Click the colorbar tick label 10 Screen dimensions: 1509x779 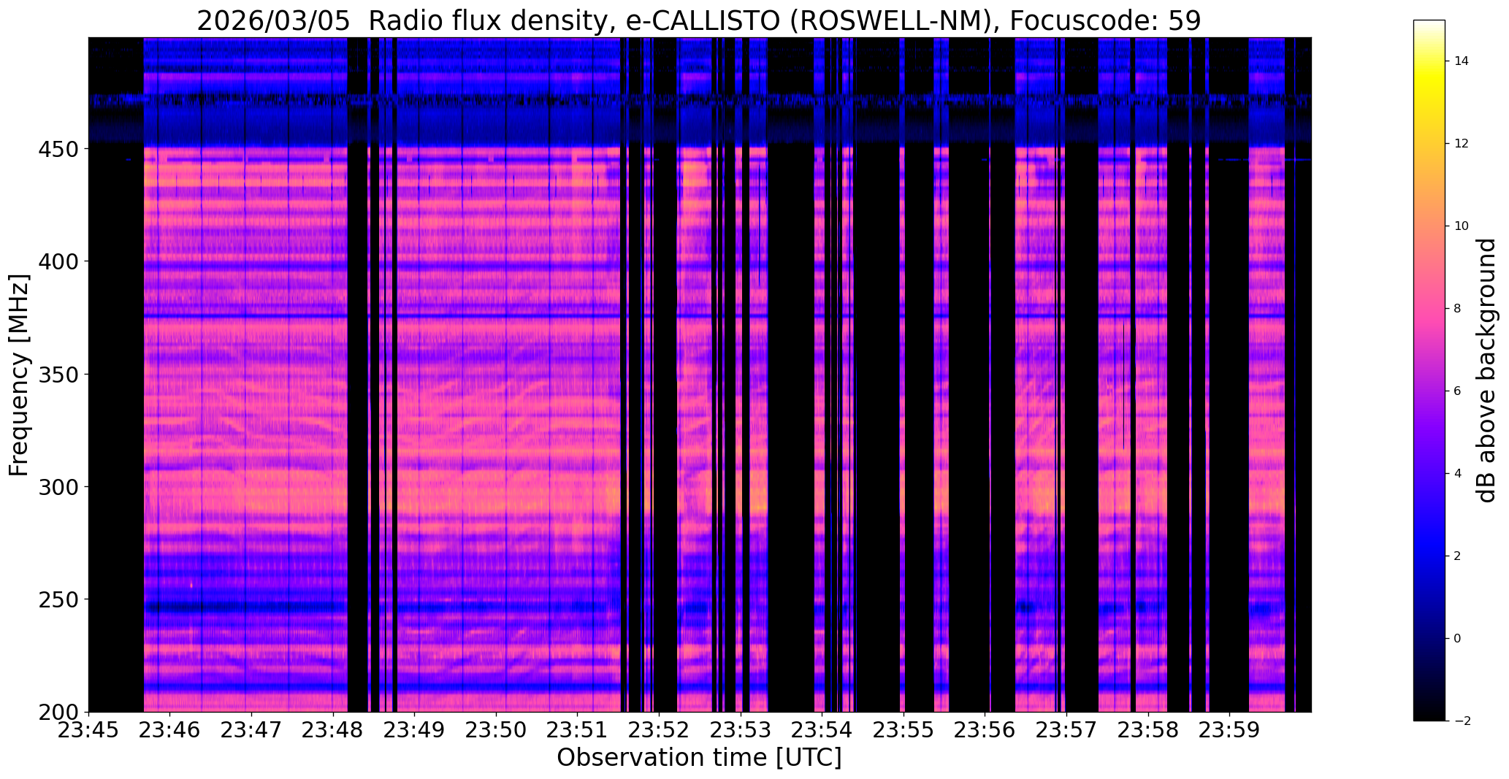[x=1462, y=226]
